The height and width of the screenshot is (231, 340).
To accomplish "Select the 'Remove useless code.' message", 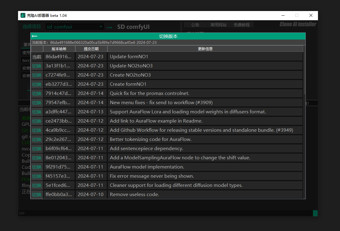I will (134, 195).
